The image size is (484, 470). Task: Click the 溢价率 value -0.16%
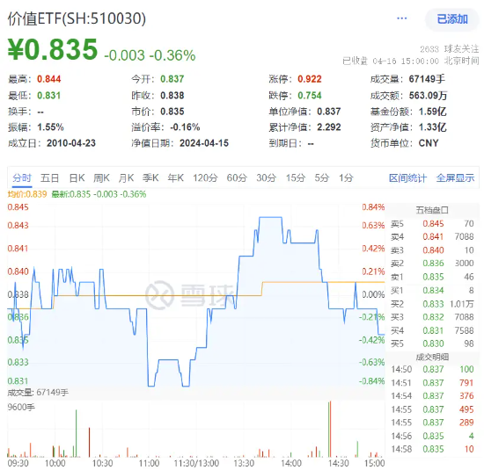tap(185, 127)
